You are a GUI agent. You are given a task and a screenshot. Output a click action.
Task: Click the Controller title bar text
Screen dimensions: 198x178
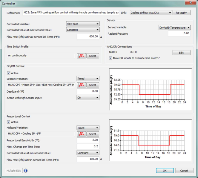point(8,4)
